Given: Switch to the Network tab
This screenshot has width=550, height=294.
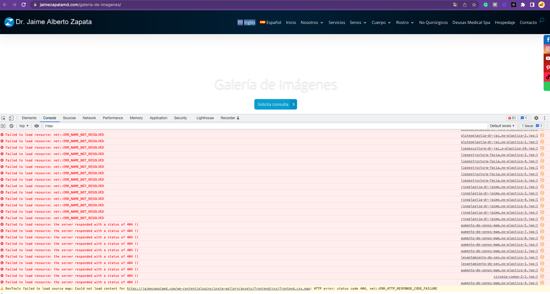Looking at the screenshot, I should pos(89,118).
